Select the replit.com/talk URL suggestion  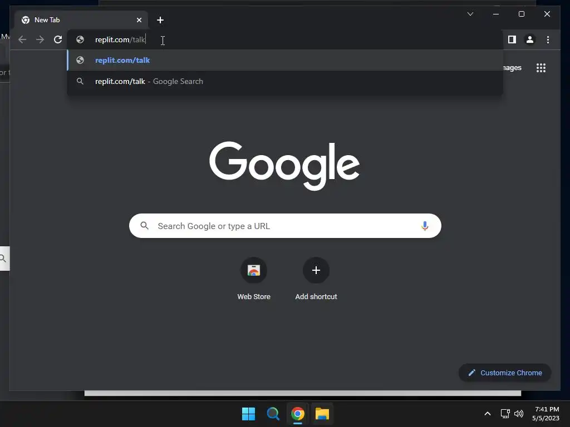tap(285, 60)
